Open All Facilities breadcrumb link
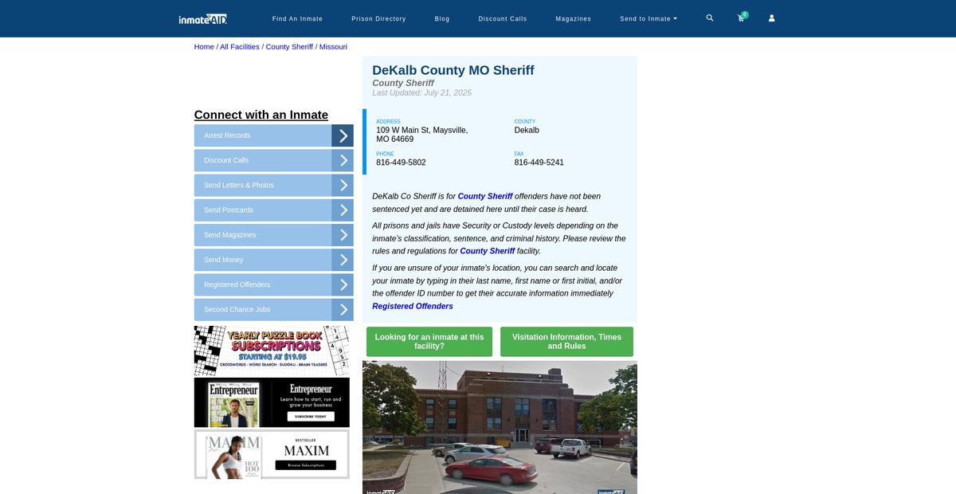This screenshot has height=494, width=956. click(240, 47)
